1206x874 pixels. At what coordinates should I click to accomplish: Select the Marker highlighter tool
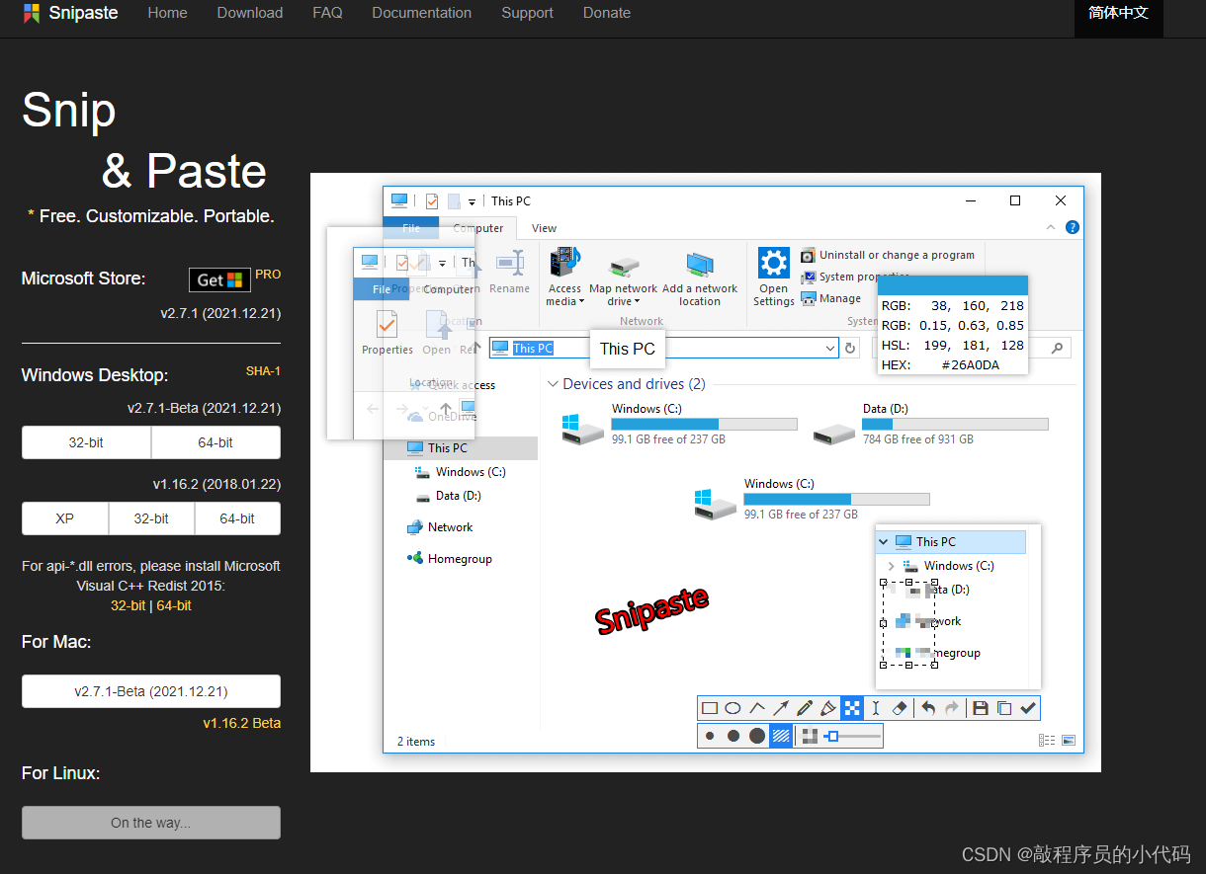click(828, 707)
